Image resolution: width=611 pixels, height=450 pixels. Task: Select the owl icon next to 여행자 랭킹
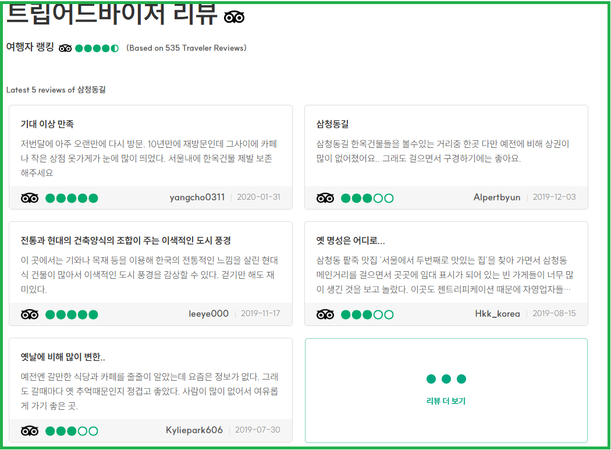(x=65, y=48)
